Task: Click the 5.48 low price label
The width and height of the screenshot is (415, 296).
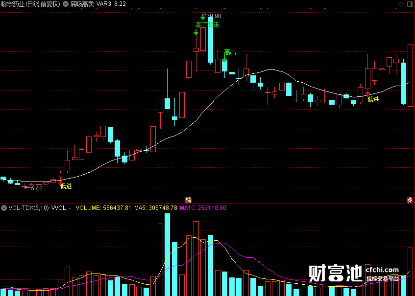Action: point(37,188)
